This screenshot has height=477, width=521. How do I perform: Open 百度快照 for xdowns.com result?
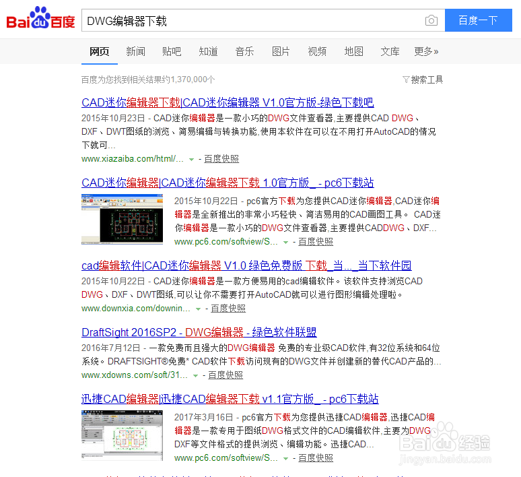225,375
